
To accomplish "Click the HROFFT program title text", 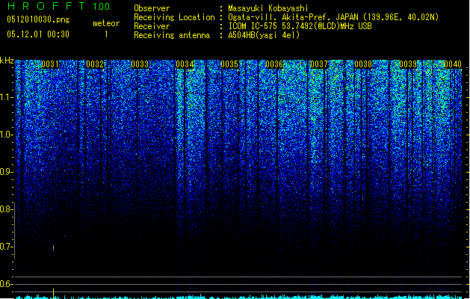I will [46, 6].
